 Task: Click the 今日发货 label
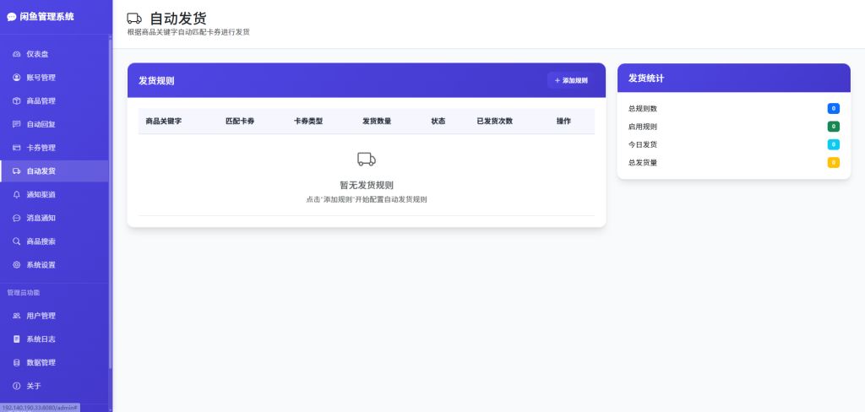[x=643, y=144]
